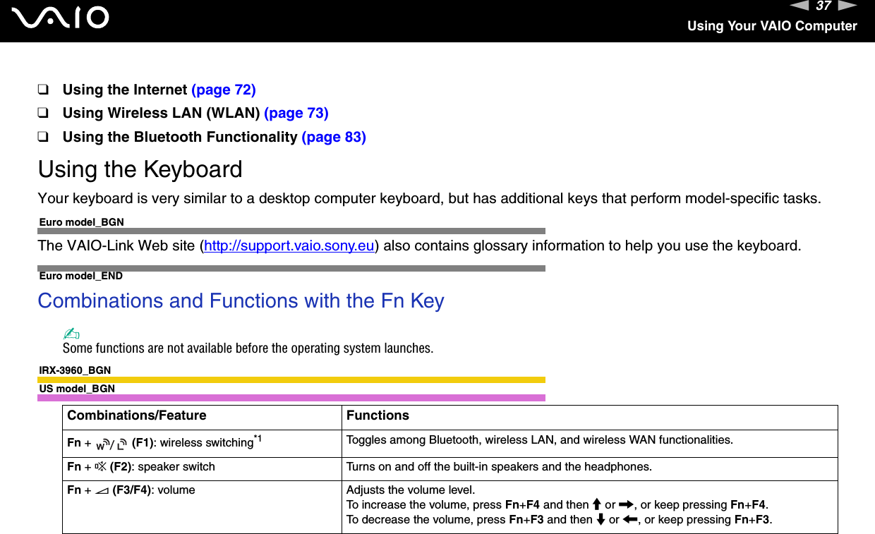875x534 pixels.
Task: Click the 'Using the Keyboard' heading
Action: tap(140, 169)
